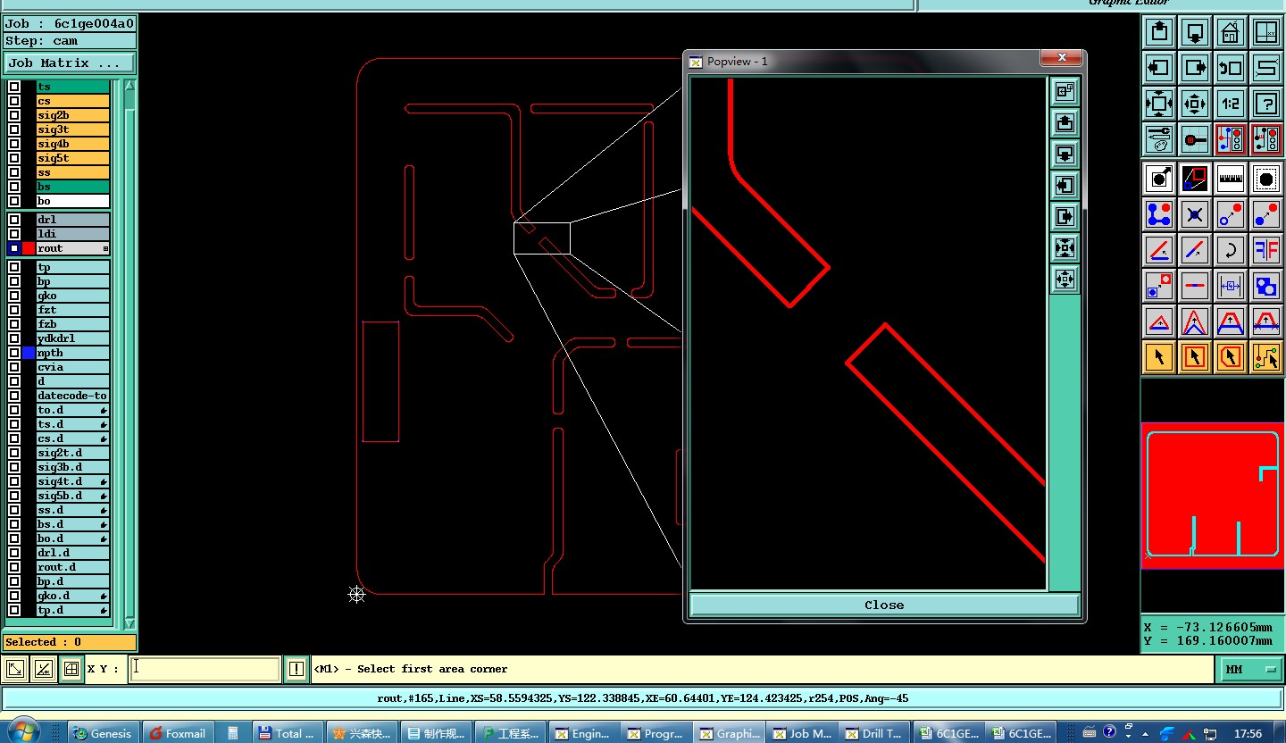Click the connected blue-red nodes icon

pos(1159,214)
